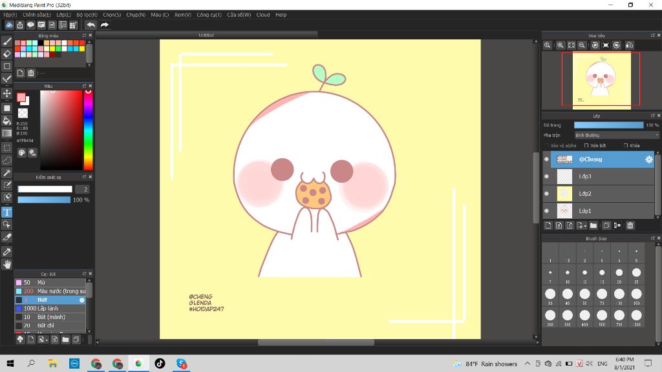662x372 pixels.
Task: Open the add-layer dropdown arrow in layer panel
Action: click(x=582, y=225)
